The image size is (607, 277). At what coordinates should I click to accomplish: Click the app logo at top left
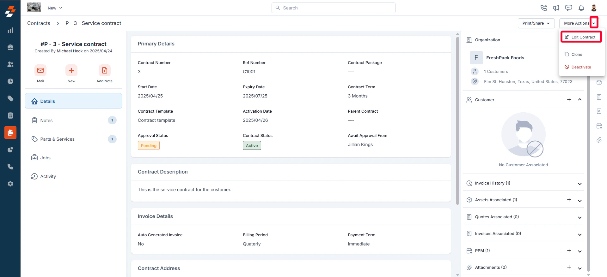[10, 11]
